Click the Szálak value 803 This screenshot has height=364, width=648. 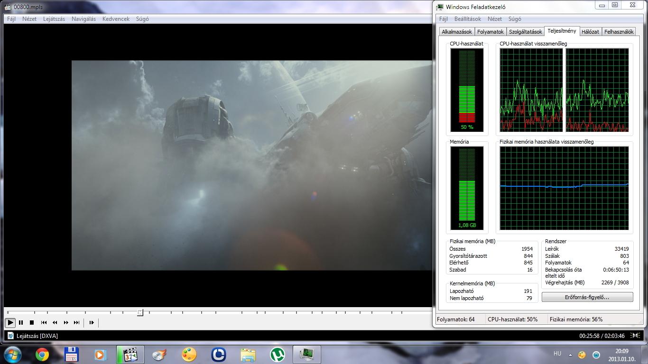pyautogui.click(x=624, y=256)
